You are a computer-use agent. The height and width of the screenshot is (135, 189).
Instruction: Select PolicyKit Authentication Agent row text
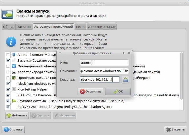click(x=64, y=107)
